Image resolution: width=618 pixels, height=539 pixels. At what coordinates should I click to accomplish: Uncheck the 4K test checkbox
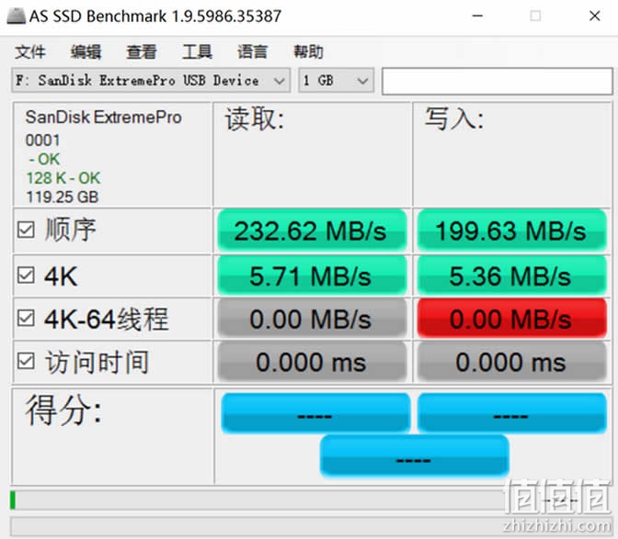point(26,275)
